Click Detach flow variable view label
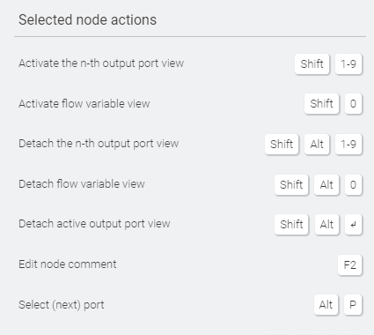The height and width of the screenshot is (335, 374). (x=82, y=184)
